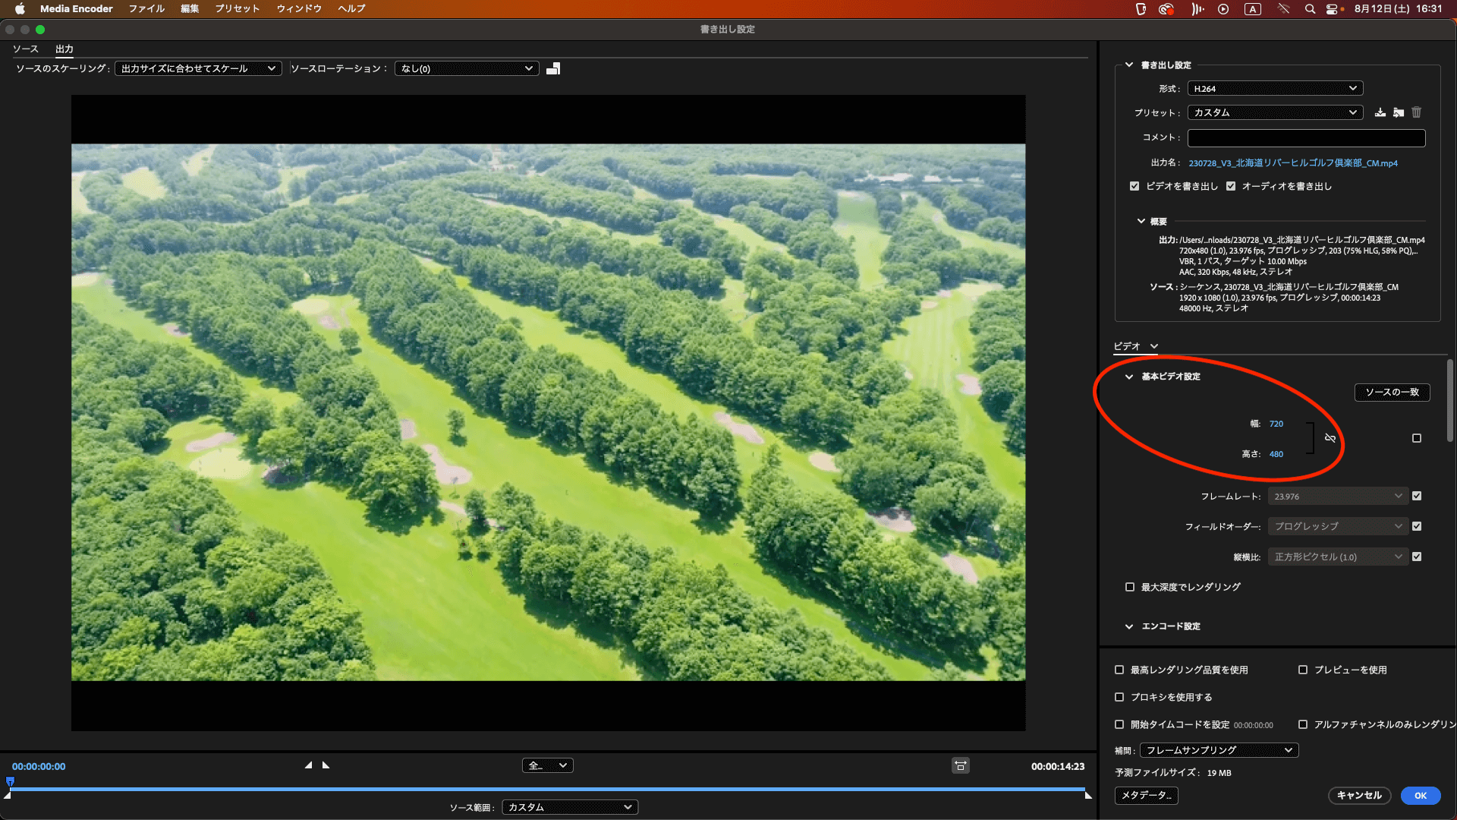Uncheck the export video checkbox
Viewport: 1457px width, 820px height.
point(1134,186)
